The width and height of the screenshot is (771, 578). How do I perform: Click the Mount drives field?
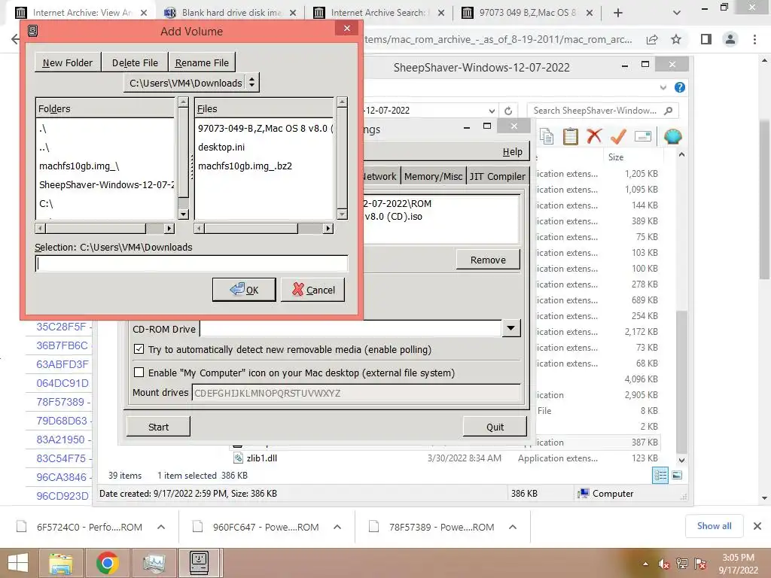355,393
